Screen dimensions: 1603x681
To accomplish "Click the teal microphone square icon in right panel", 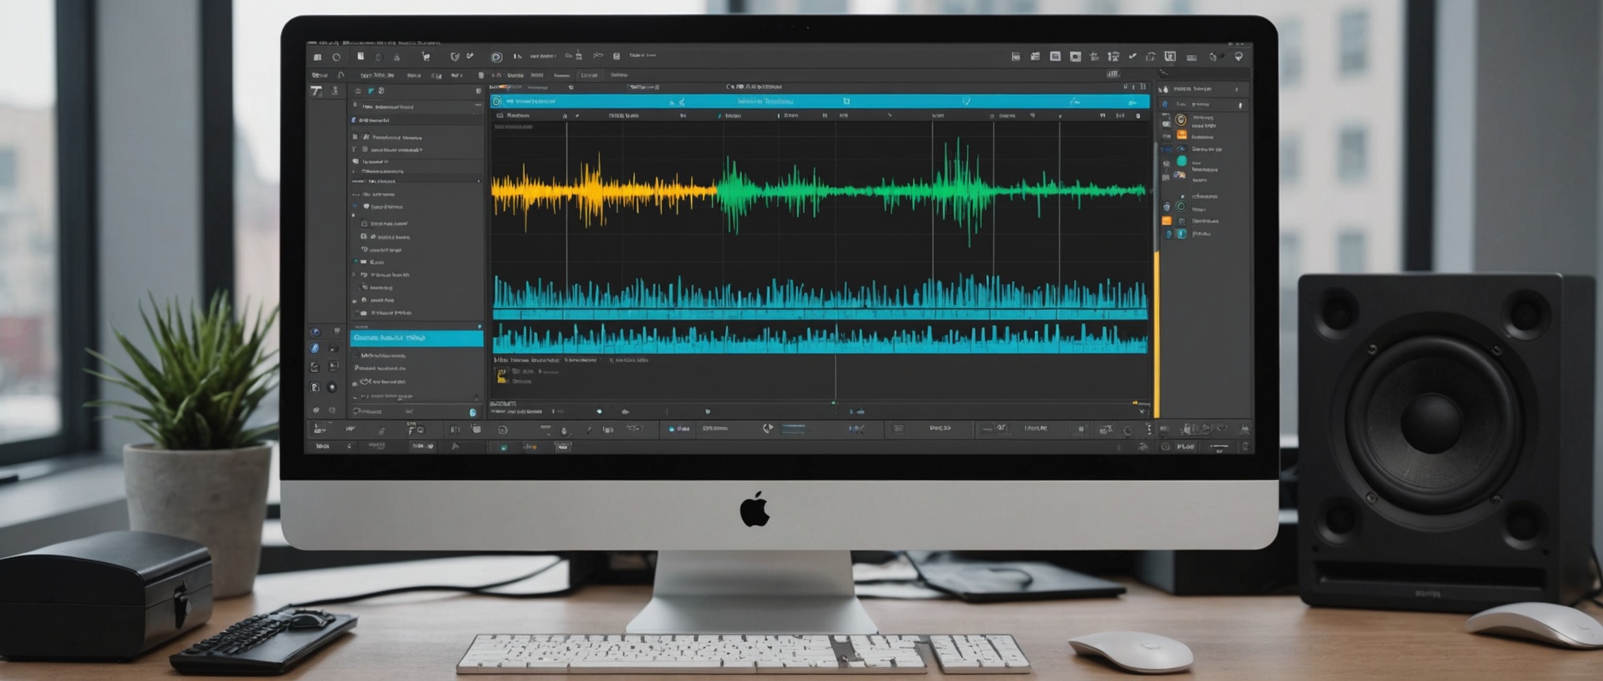I will pos(1181,234).
